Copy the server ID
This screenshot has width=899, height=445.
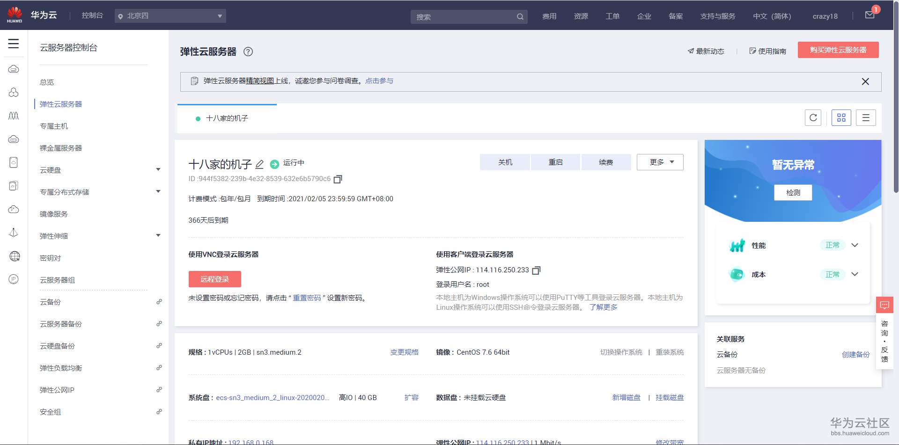pos(338,179)
